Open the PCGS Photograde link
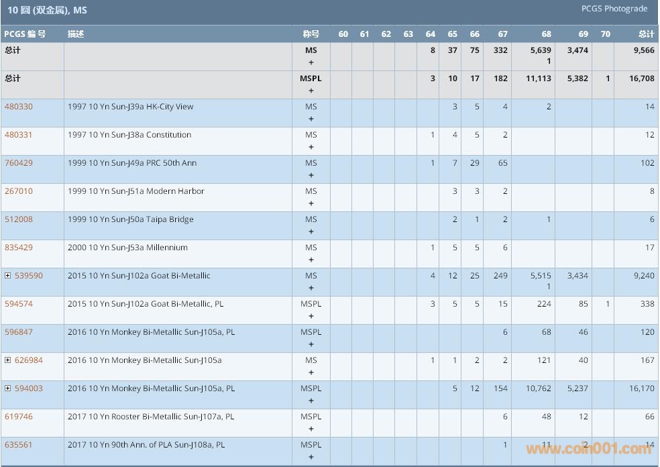This screenshot has width=660, height=467. [x=614, y=9]
